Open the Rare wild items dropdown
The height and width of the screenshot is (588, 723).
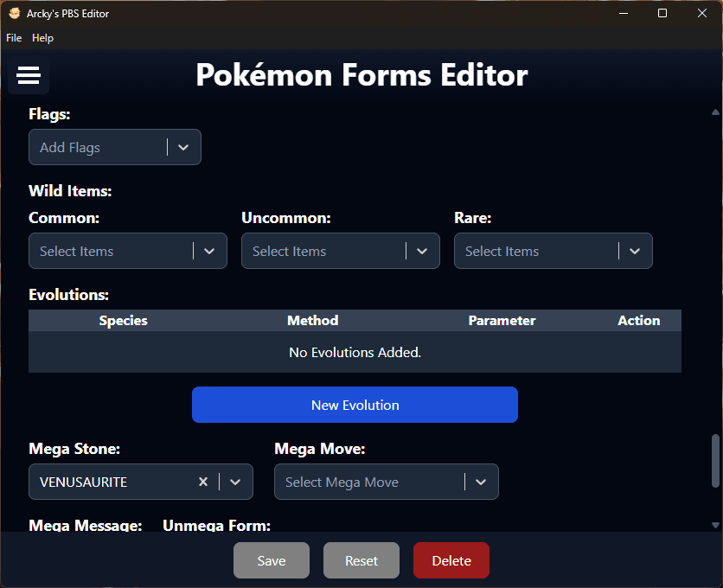[x=635, y=251]
